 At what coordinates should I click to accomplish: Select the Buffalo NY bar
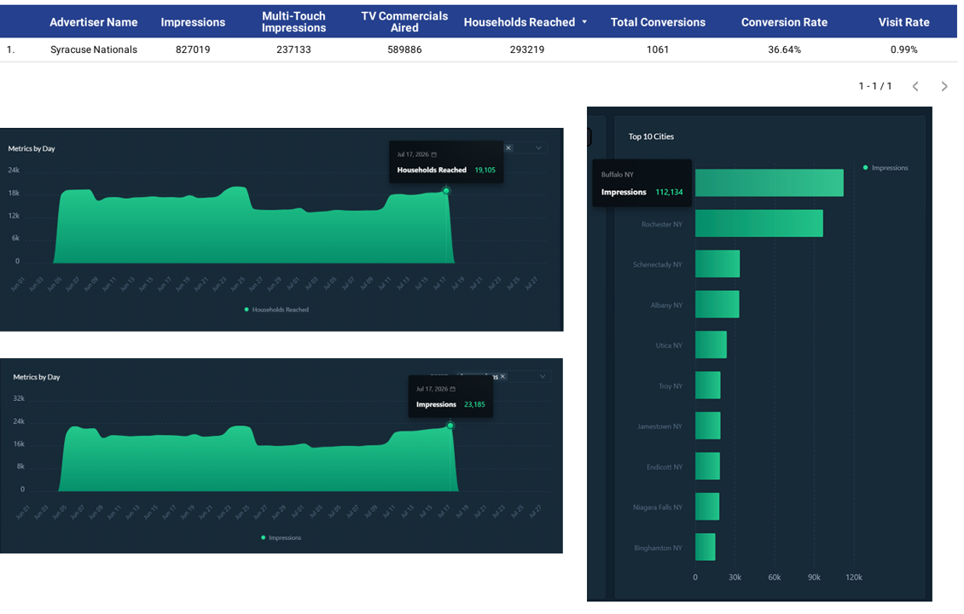[x=769, y=183]
